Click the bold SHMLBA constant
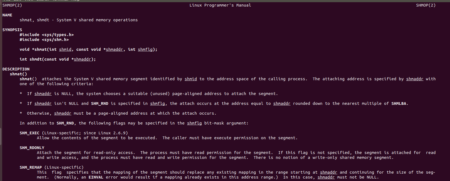 (x=399, y=103)
